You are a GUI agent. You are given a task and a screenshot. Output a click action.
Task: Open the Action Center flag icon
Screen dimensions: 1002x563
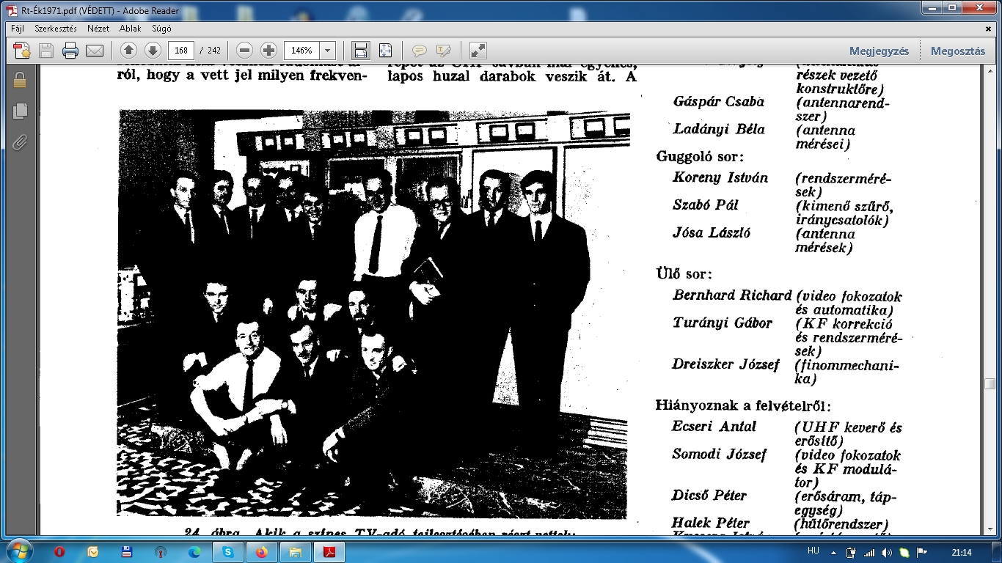(921, 552)
